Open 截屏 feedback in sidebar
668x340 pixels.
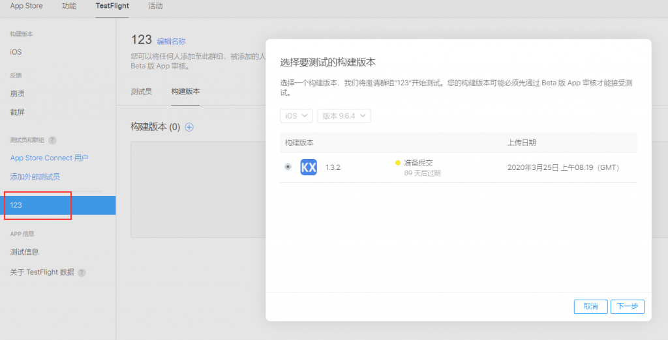(x=17, y=112)
